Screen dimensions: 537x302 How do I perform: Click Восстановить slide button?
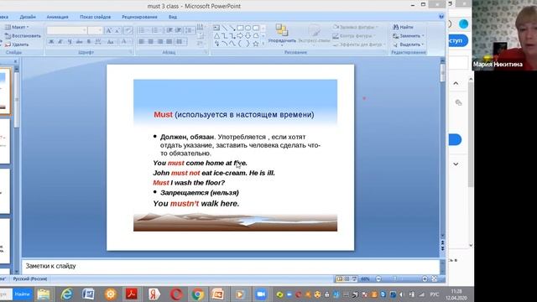[23, 35]
